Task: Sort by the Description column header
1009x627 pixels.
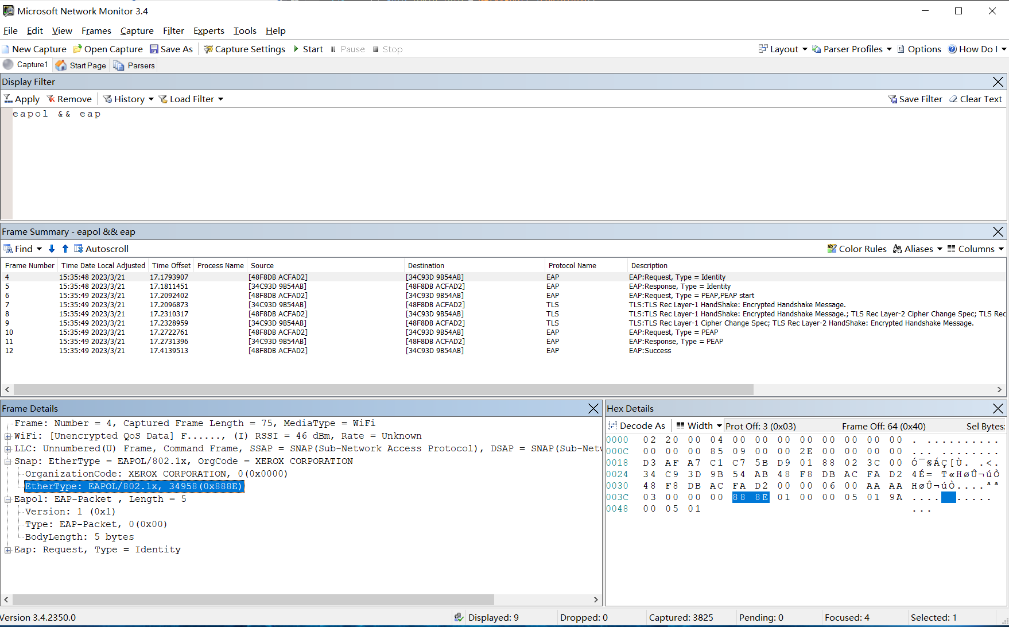Action: pos(817,266)
